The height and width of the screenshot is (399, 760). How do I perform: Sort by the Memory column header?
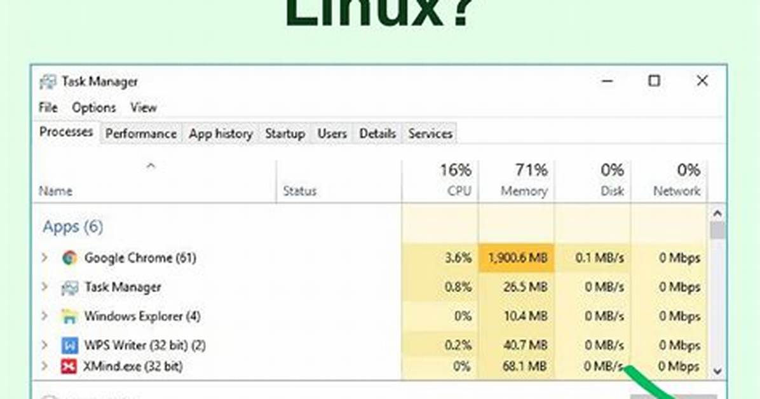click(x=516, y=180)
